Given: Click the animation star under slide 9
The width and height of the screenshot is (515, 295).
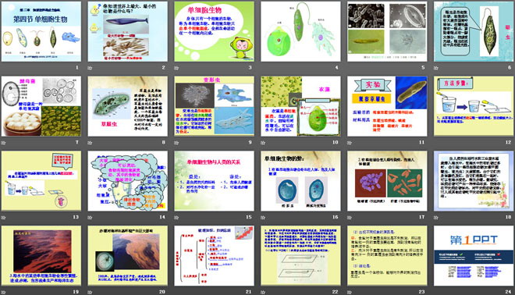Looking at the screenshot, I should [x=176, y=143].
